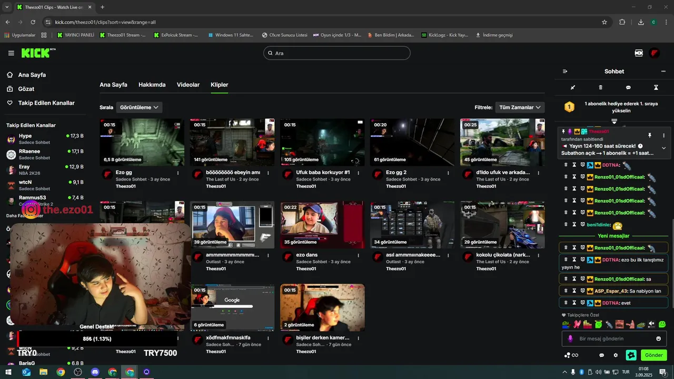
Task: Switch to Ana Sayfa channel tab
Action: (113, 85)
